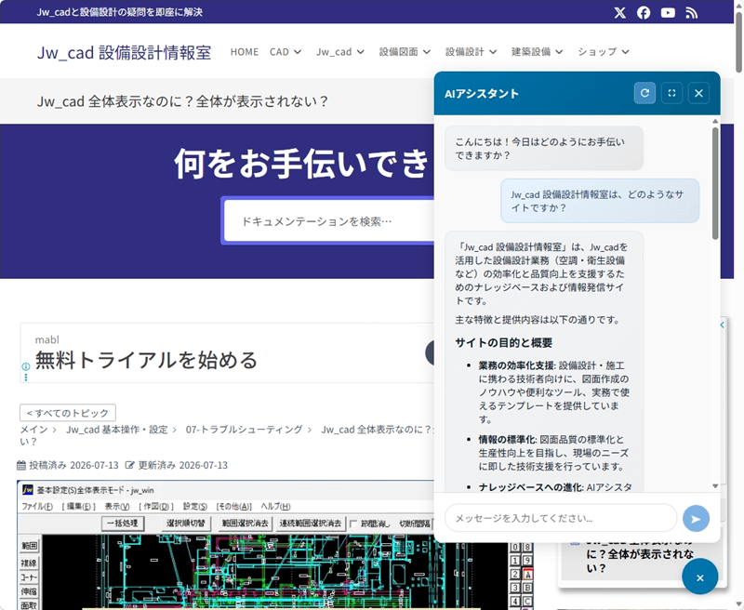Click the すべてのトピック back button

point(68,413)
